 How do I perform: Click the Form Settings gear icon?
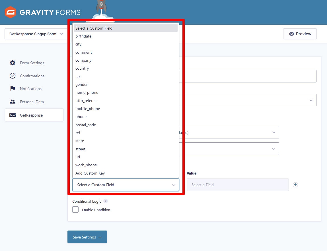pos(13,63)
